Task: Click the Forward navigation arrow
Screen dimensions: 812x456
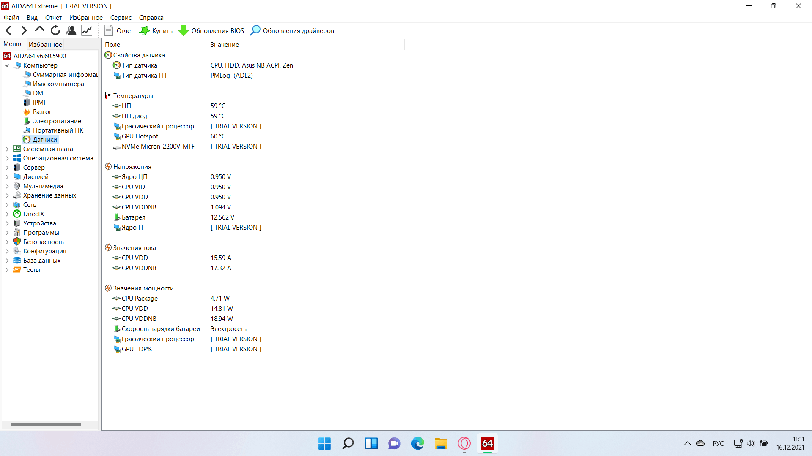Action: point(24,30)
